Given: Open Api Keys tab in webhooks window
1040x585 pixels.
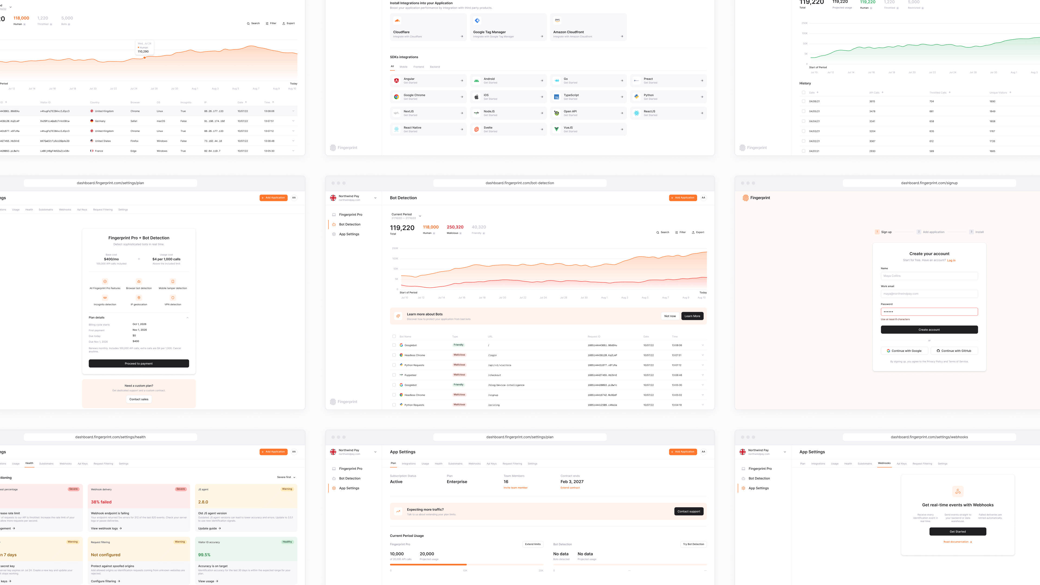Looking at the screenshot, I should click(902, 464).
